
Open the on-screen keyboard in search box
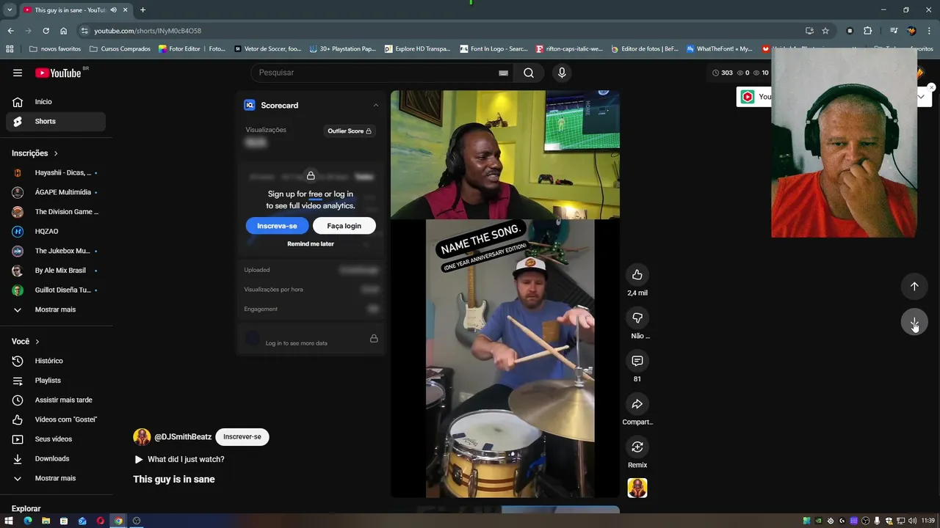pyautogui.click(x=503, y=73)
